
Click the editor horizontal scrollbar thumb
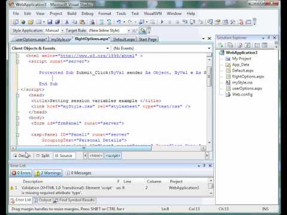tap(84, 148)
